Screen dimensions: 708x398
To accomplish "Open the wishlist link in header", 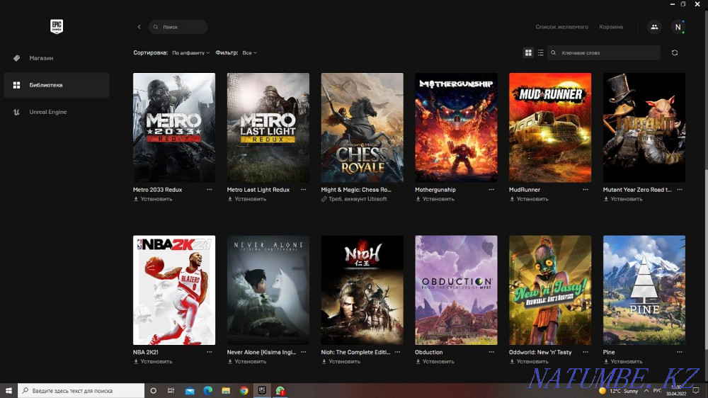I will [561, 27].
